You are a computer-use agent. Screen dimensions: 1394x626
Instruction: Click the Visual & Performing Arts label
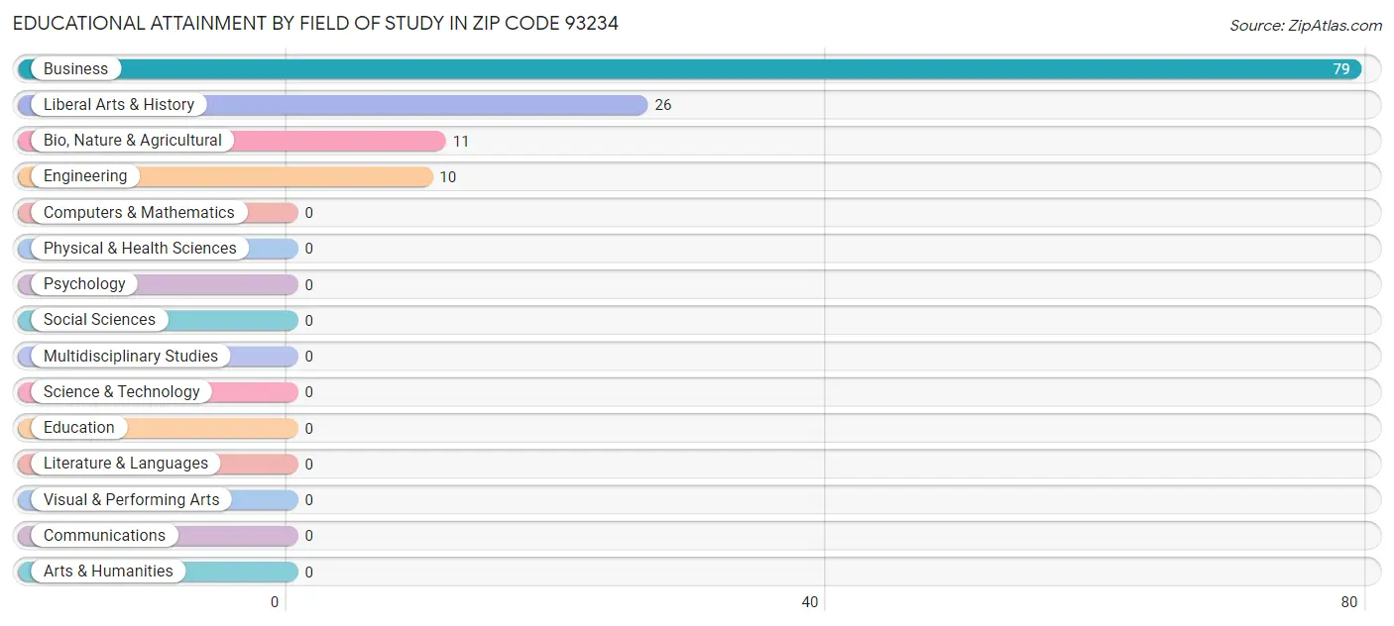tap(132, 499)
